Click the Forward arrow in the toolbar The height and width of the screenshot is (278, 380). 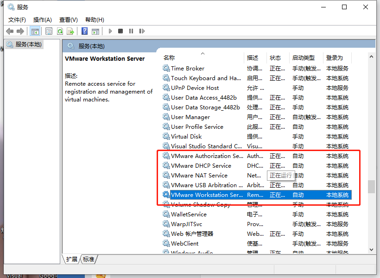[20, 31]
